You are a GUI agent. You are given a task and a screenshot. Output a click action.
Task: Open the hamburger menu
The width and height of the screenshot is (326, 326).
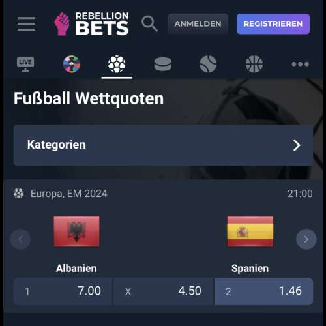point(26,23)
